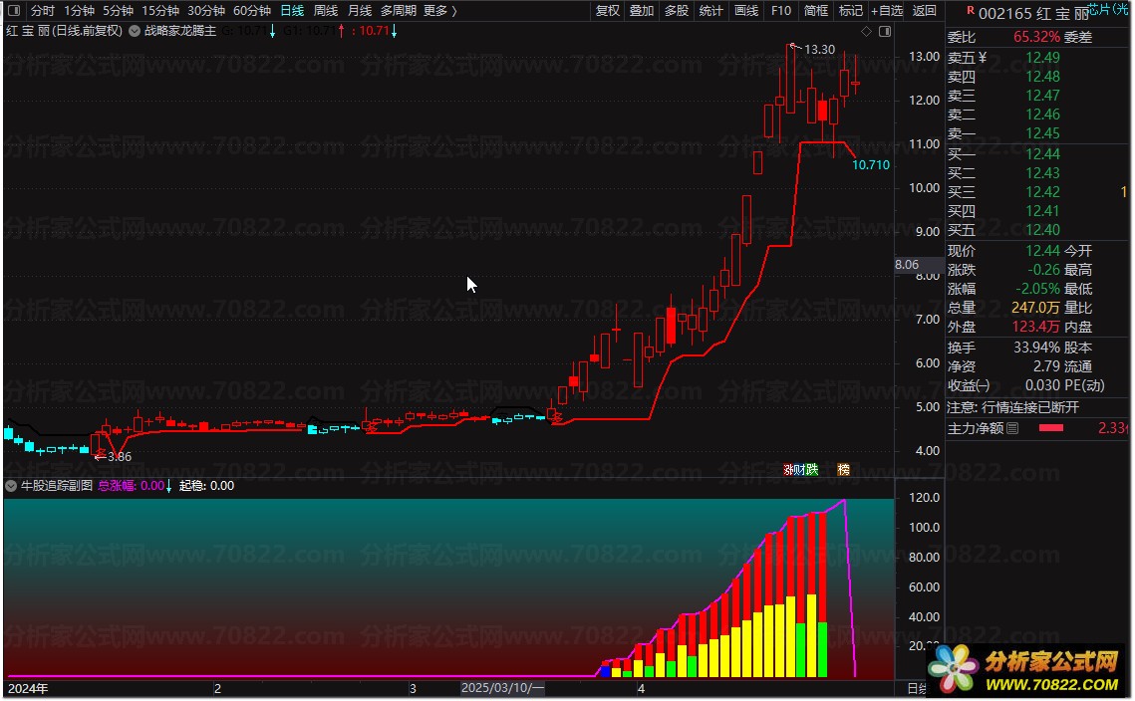Click the 买一 price 12.44

click(x=1042, y=153)
